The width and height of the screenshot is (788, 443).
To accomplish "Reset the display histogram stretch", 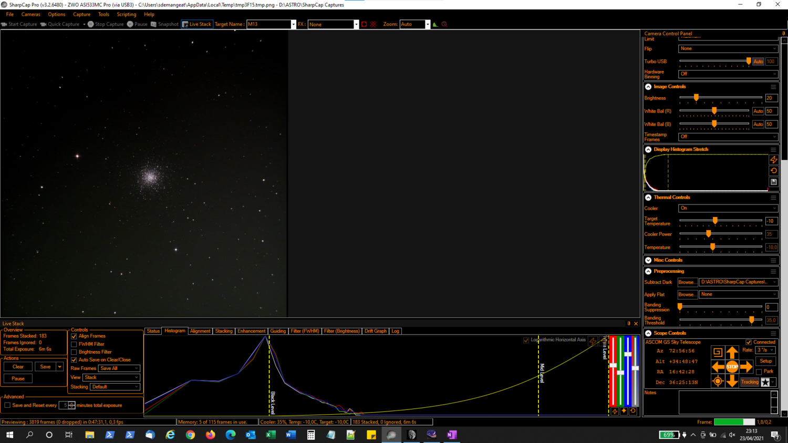I will pos(773,170).
